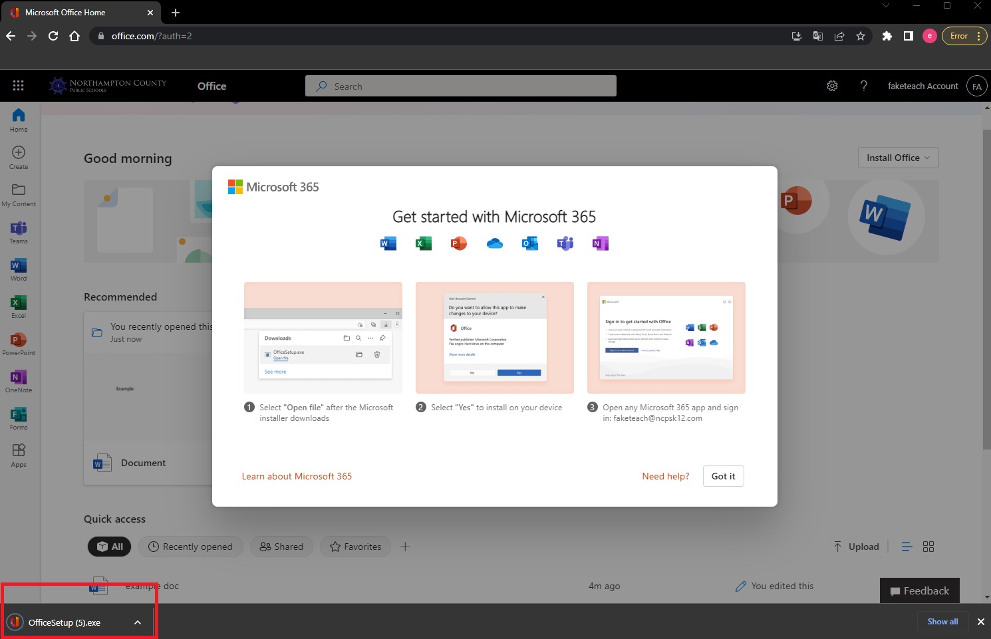The image size is (991, 639).
Task: Go to Chrome home page
Action: (x=74, y=36)
